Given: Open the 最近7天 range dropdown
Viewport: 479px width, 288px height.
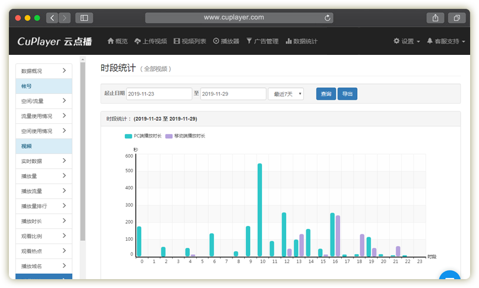Looking at the screenshot, I should 286,94.
